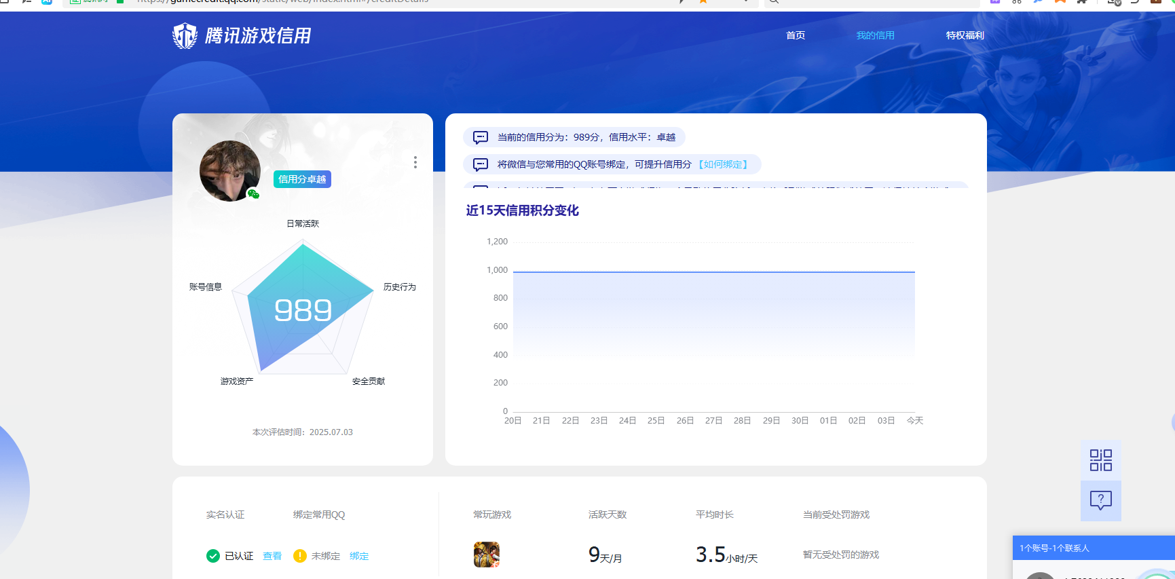Go to the 首页 nav tab
Image resolution: width=1175 pixels, height=579 pixels.
796,35
